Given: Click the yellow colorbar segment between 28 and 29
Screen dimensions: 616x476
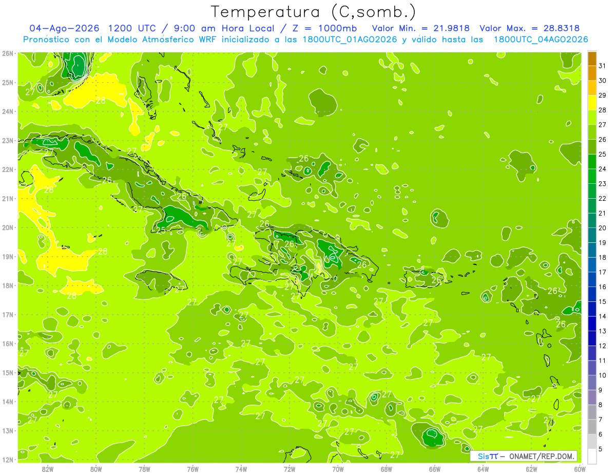Looking at the screenshot, I should (x=592, y=103).
